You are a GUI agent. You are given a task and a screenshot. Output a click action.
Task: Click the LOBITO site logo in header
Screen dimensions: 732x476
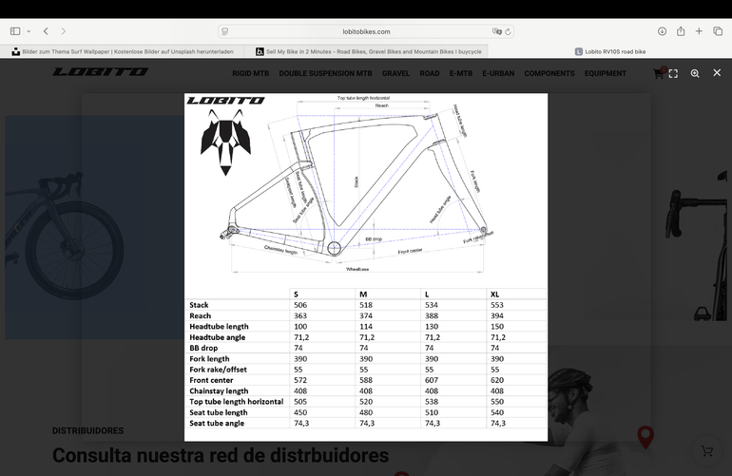coord(101,72)
